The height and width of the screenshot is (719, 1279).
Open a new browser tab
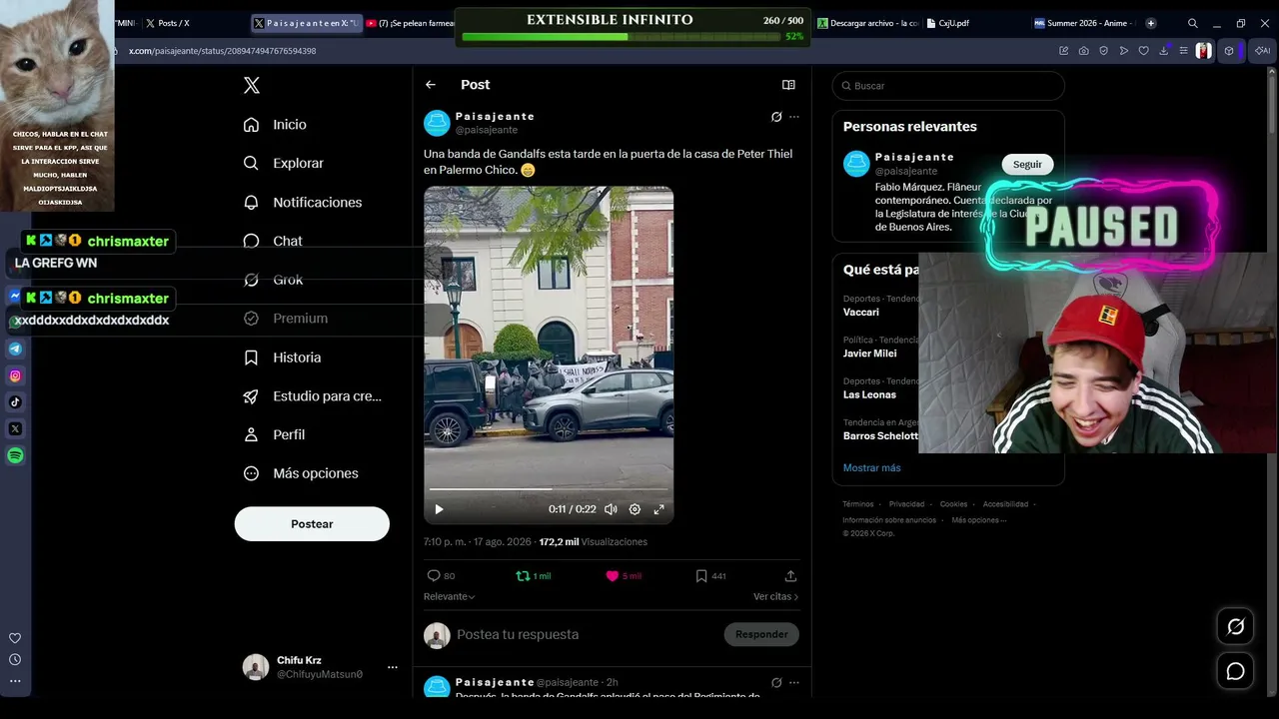point(1151,23)
